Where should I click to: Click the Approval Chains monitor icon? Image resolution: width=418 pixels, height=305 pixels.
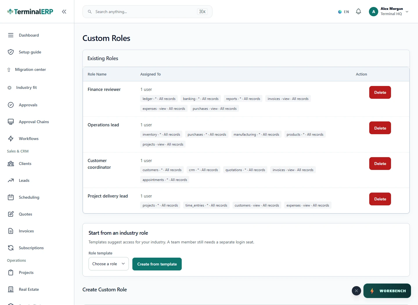pyautogui.click(x=11, y=122)
